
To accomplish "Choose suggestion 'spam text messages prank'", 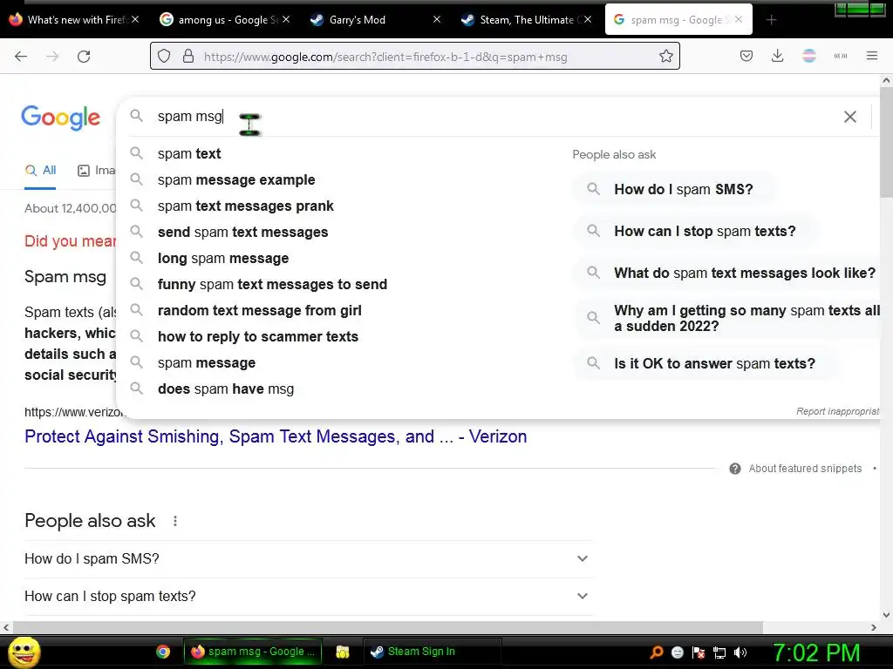I will 342,206.
